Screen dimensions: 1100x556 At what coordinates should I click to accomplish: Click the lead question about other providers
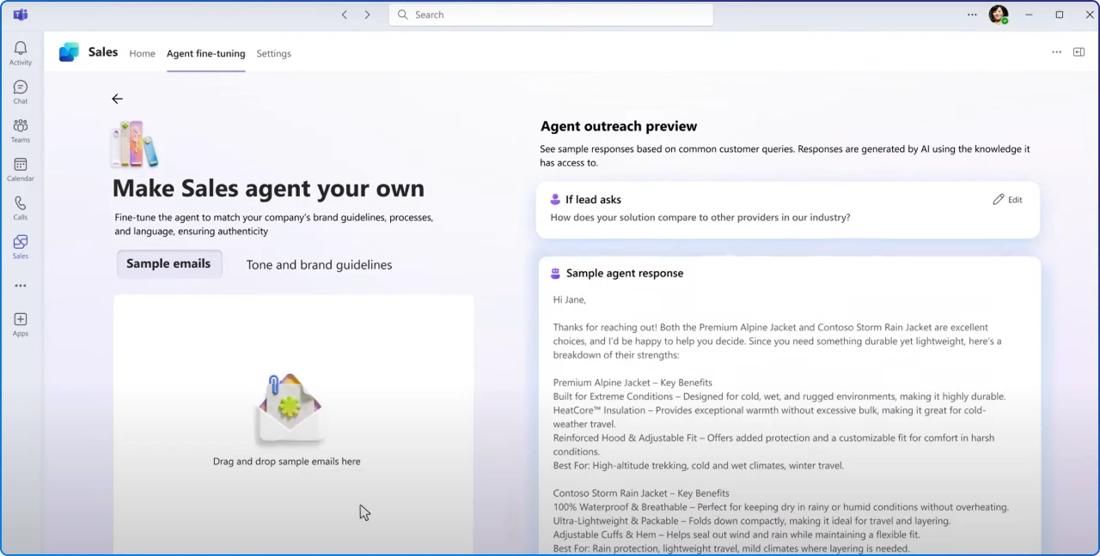[700, 217]
